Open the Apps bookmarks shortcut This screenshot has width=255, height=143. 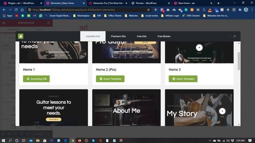click(x=8, y=15)
